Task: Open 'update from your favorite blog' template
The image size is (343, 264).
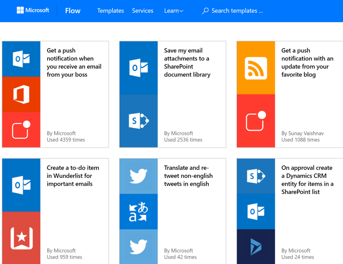Action: click(307, 63)
